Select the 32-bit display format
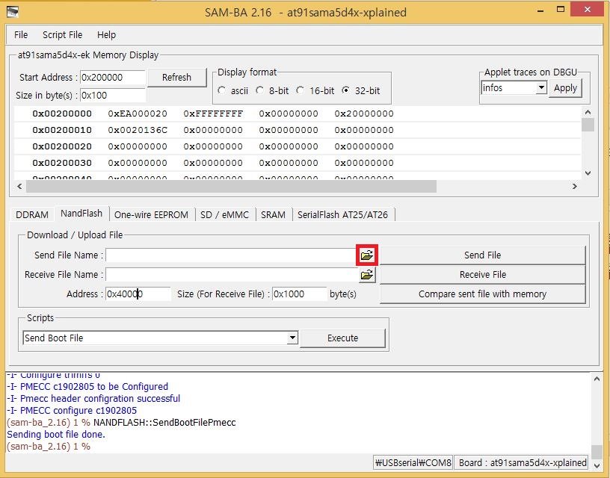Viewport: 610px width, 478px height. click(x=345, y=90)
